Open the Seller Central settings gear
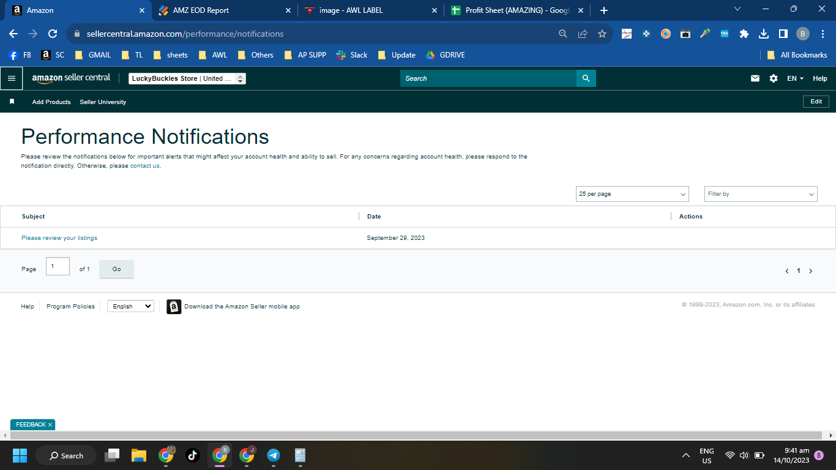The image size is (836, 470). pos(774,78)
